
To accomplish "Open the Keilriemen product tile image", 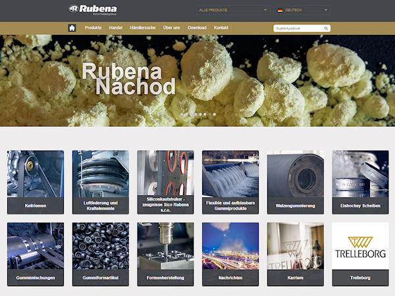I will pyautogui.click(x=36, y=174).
